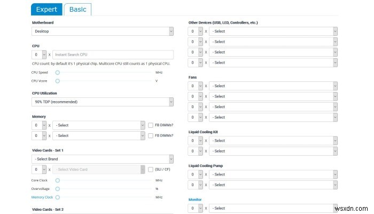The height and width of the screenshot is (214, 374).
Task: Switch to the Expert tab
Action: point(46,9)
